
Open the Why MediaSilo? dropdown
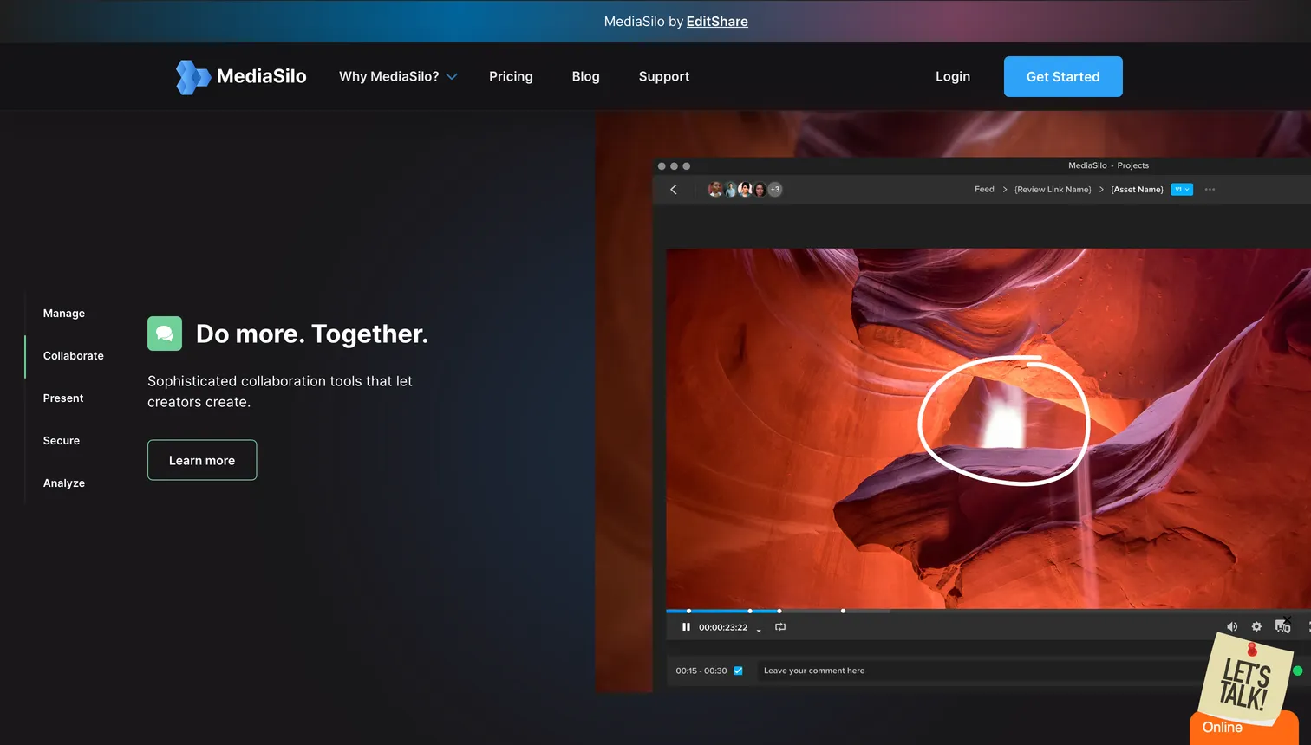coord(397,76)
